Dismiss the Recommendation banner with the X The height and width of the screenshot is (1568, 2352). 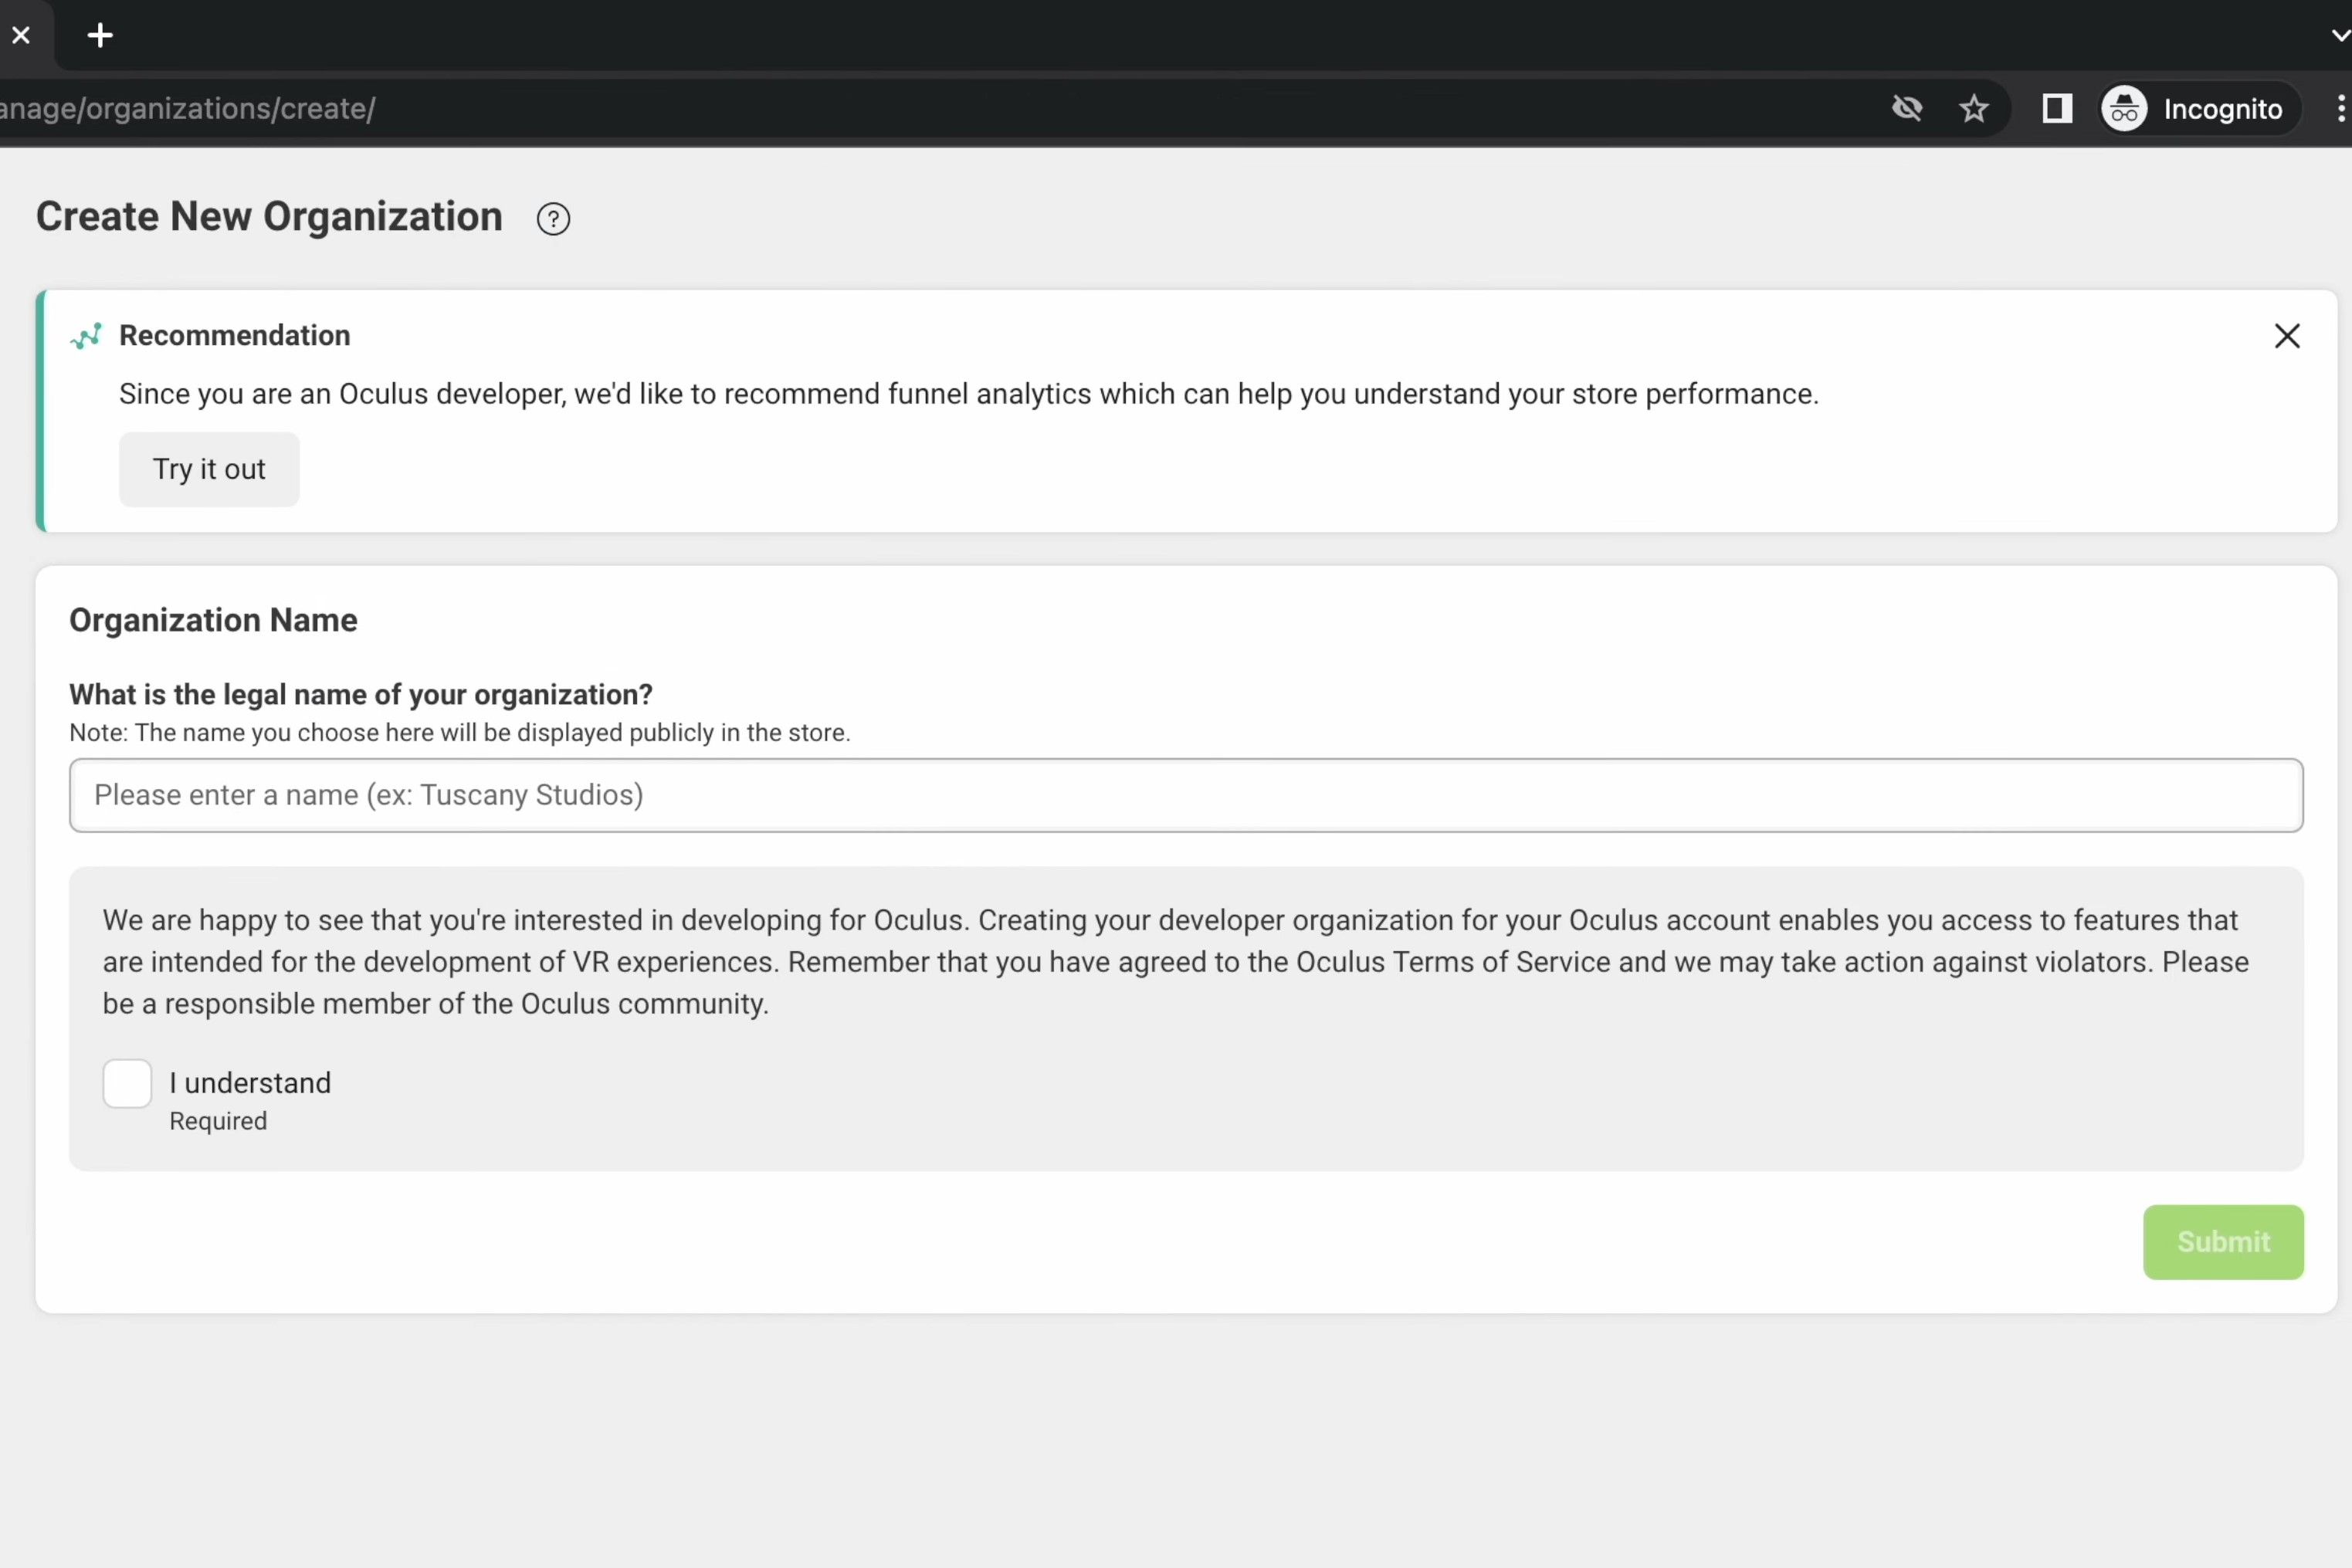2287,336
